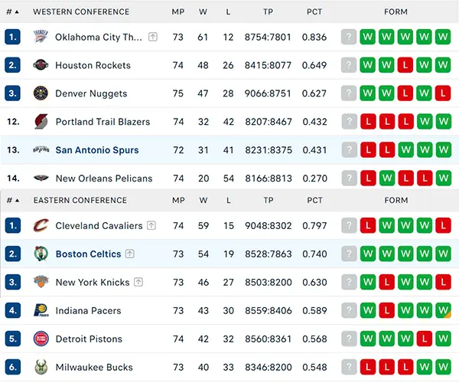This screenshot has height=383, width=459.
Task: Click the Portland Trail Blazers logo
Action: (x=41, y=122)
